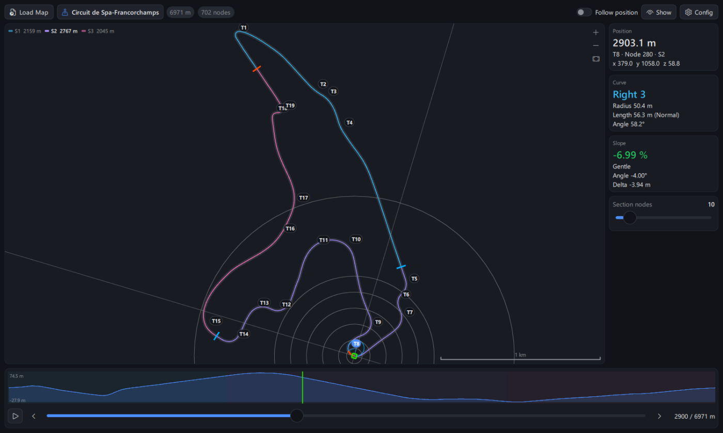The height and width of the screenshot is (433, 723).
Task: Click the Radius 50.4 m text
Action: (632, 106)
